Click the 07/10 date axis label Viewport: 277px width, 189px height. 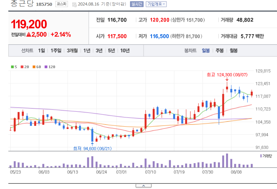point(150,172)
